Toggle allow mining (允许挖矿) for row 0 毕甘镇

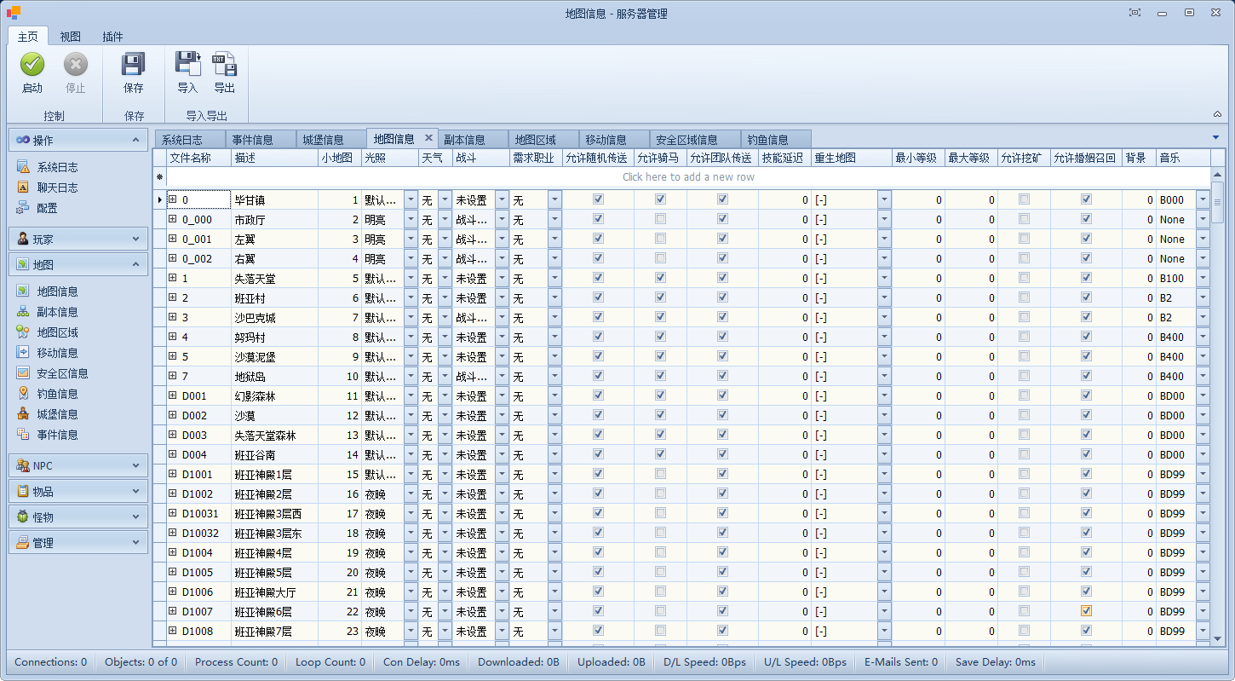pyautogui.click(x=1024, y=199)
